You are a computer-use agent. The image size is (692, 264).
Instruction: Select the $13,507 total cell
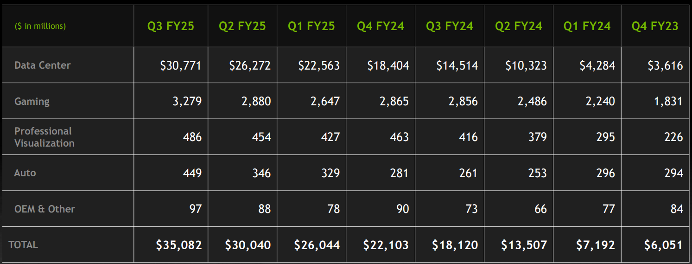click(524, 245)
